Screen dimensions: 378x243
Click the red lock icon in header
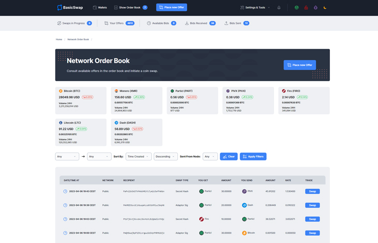tap(306, 8)
